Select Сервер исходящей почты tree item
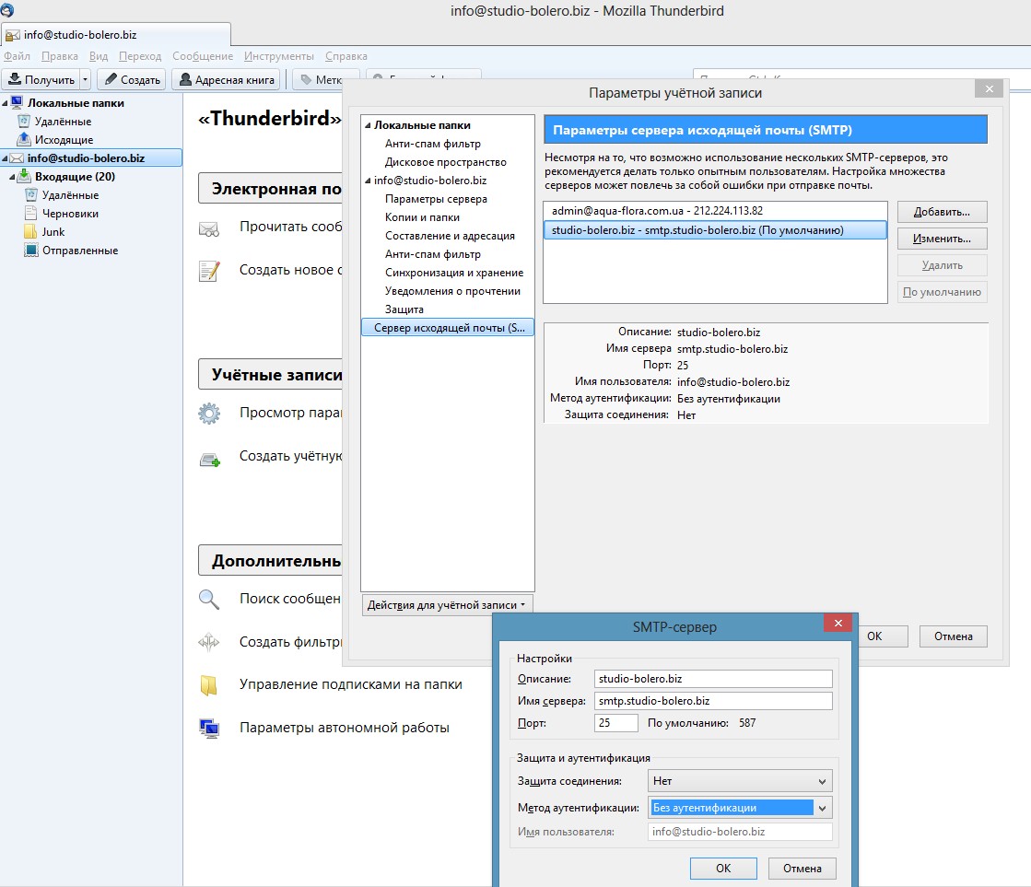Image resolution: width=1031 pixels, height=887 pixels. pyautogui.click(x=448, y=328)
